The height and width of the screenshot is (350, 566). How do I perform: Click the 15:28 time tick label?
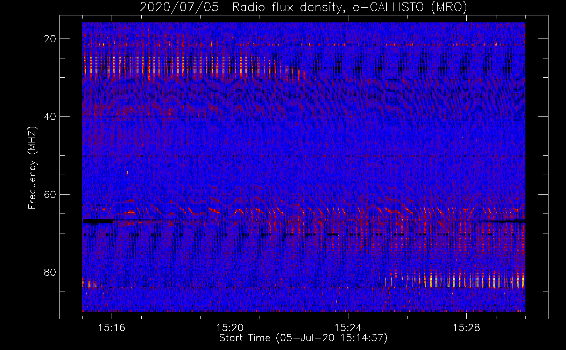click(466, 328)
